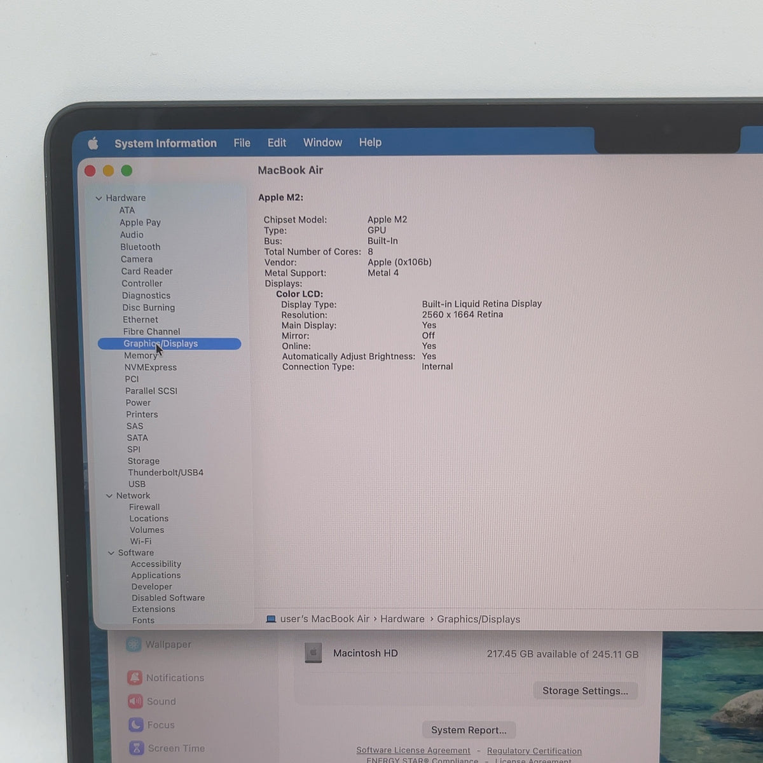Select Developer under Software
Screen dimensions: 763x763
click(152, 588)
